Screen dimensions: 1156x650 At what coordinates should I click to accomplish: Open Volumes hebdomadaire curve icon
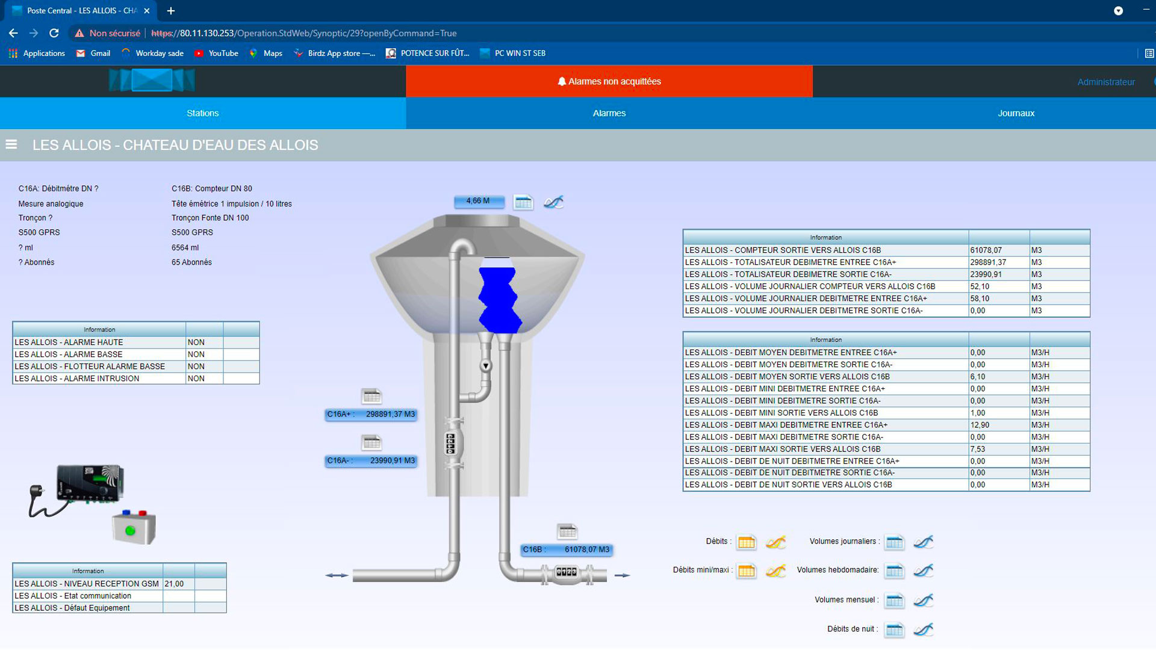coord(923,571)
